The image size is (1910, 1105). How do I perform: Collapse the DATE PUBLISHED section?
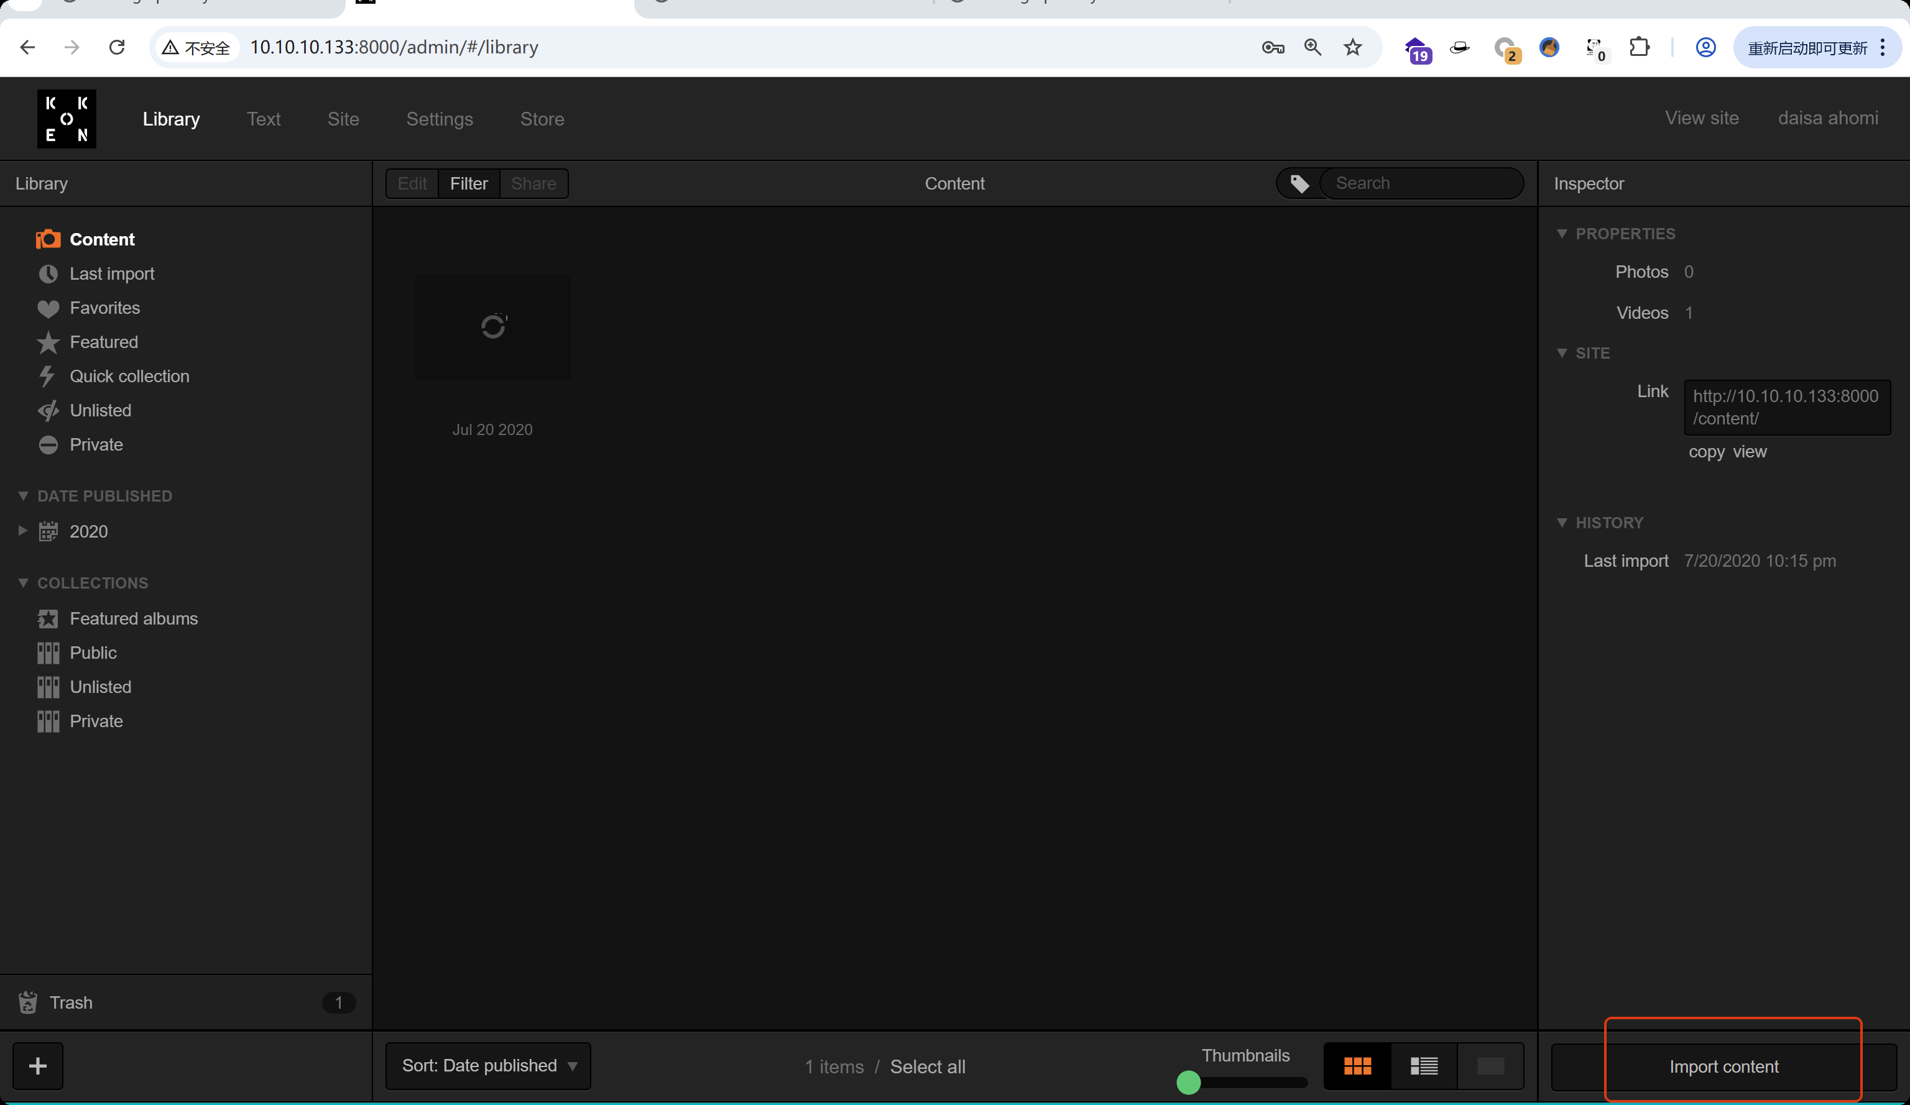tap(23, 496)
